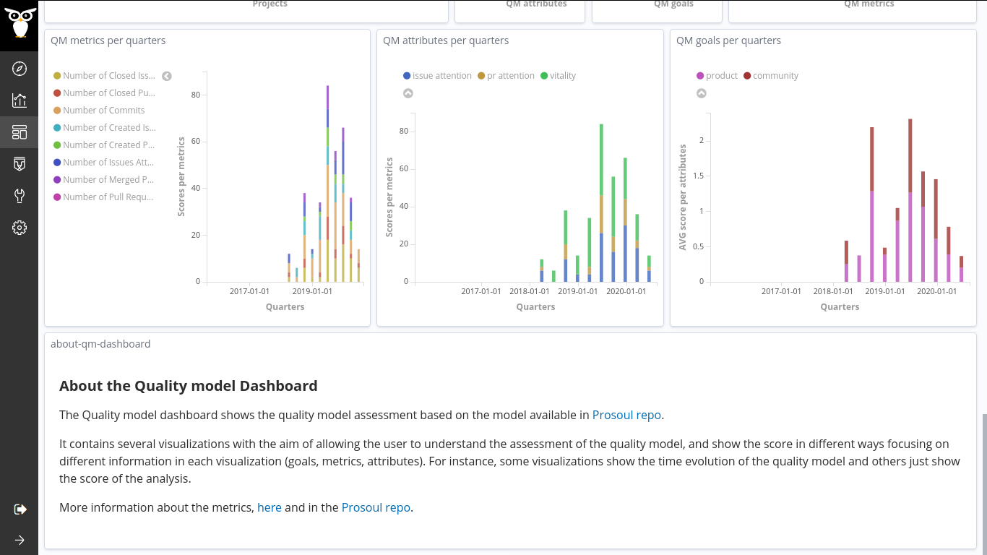Screen dimensions: 987x555
Task: Open the Security shield sidebar icon
Action: tap(20, 164)
